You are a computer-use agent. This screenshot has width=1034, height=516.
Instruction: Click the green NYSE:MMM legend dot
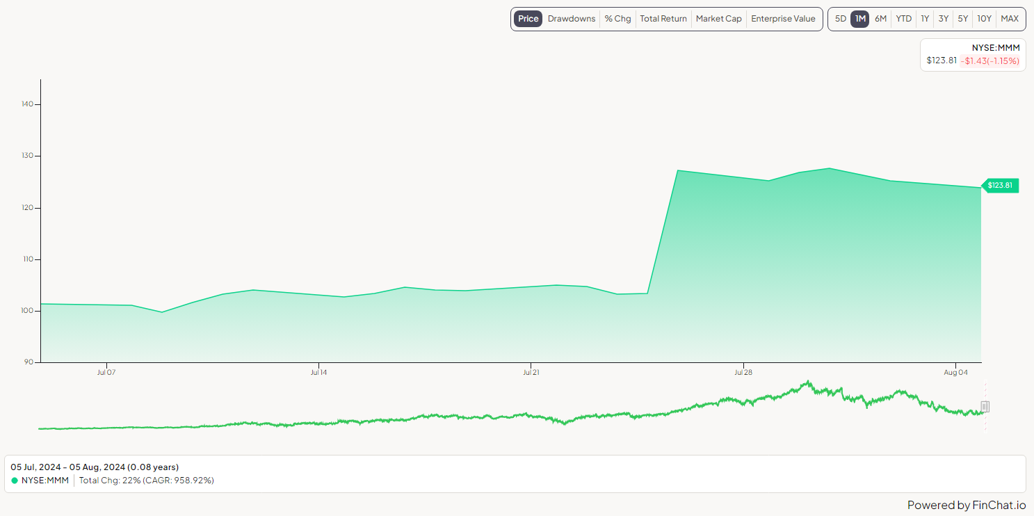click(x=15, y=481)
